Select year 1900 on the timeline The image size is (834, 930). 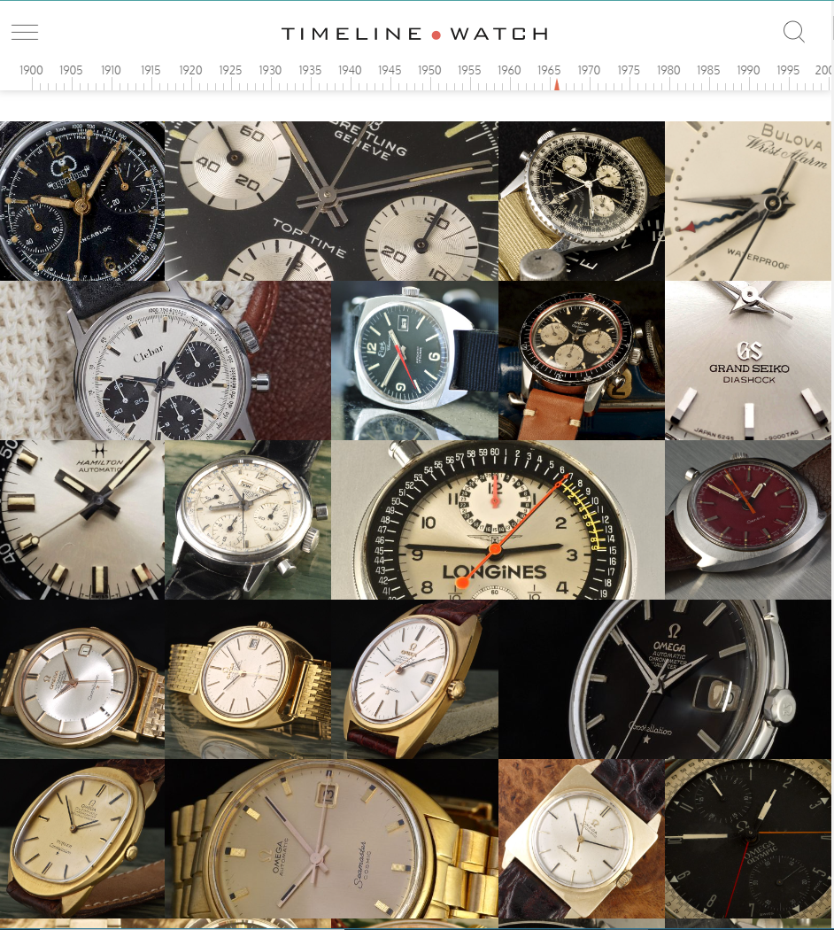tap(31, 70)
